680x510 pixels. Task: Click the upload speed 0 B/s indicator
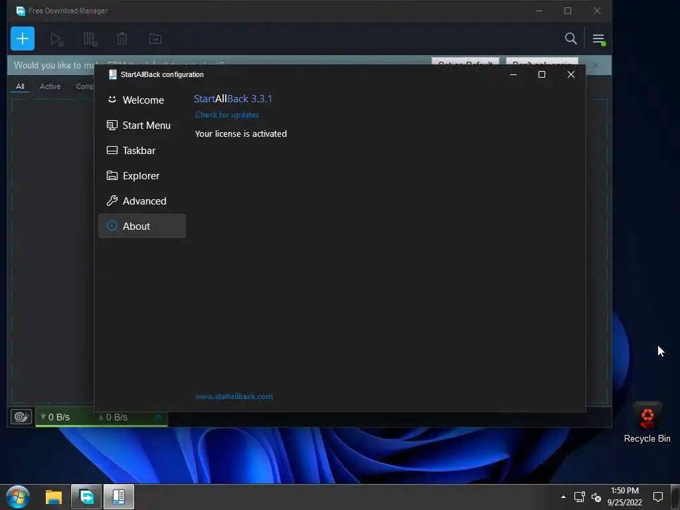click(x=113, y=417)
